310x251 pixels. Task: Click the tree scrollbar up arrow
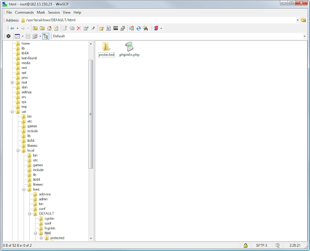click(x=91, y=44)
